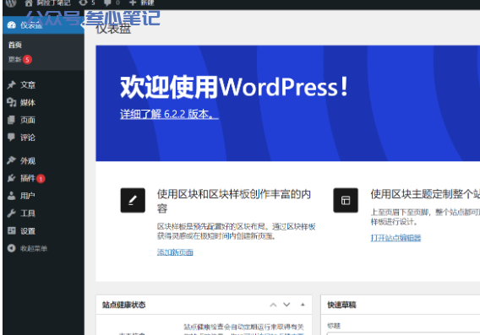Screen dimensions: 480x335
Task: Click the layout block theme icon
Action: 346,200
